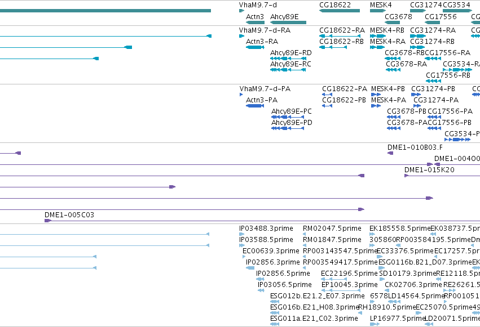The image size is (480, 327).
Task: Open the EC22196.5prime EST label
Action: click(x=349, y=274)
